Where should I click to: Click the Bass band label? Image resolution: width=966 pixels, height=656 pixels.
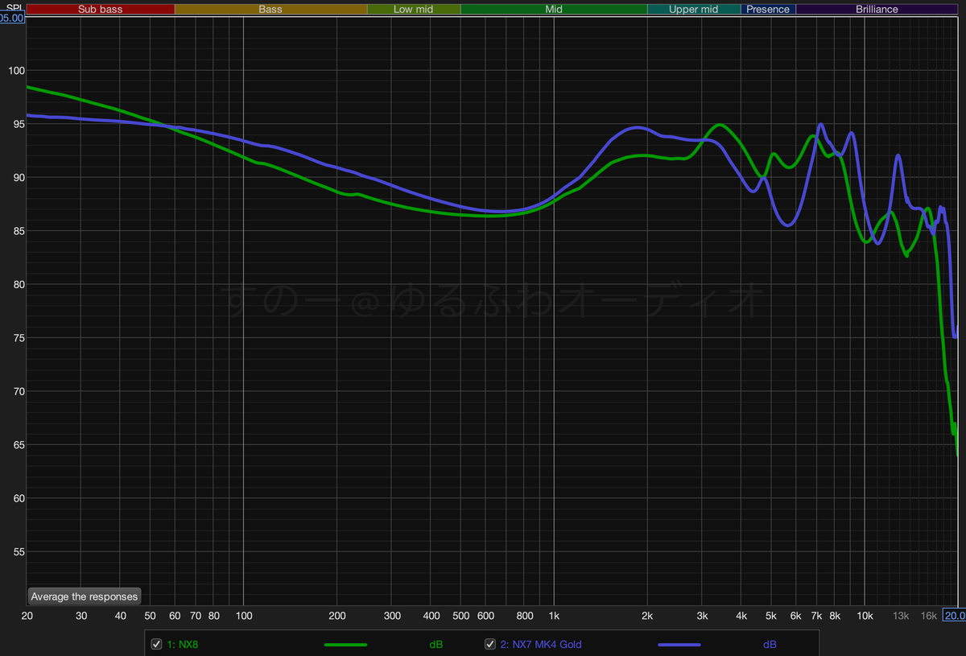click(270, 10)
